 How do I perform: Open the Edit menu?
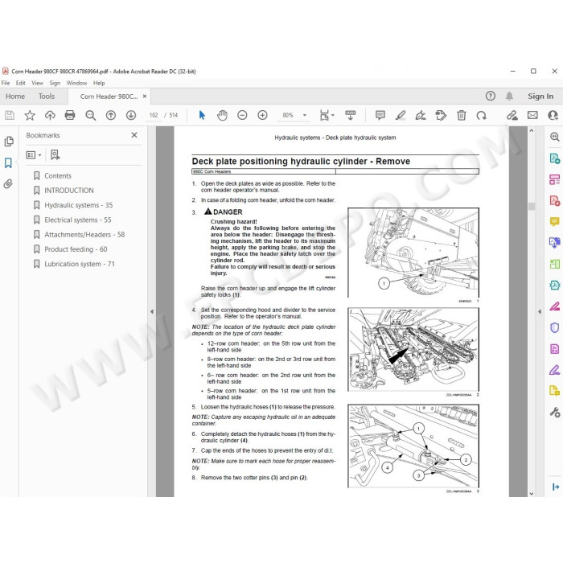pos(20,83)
